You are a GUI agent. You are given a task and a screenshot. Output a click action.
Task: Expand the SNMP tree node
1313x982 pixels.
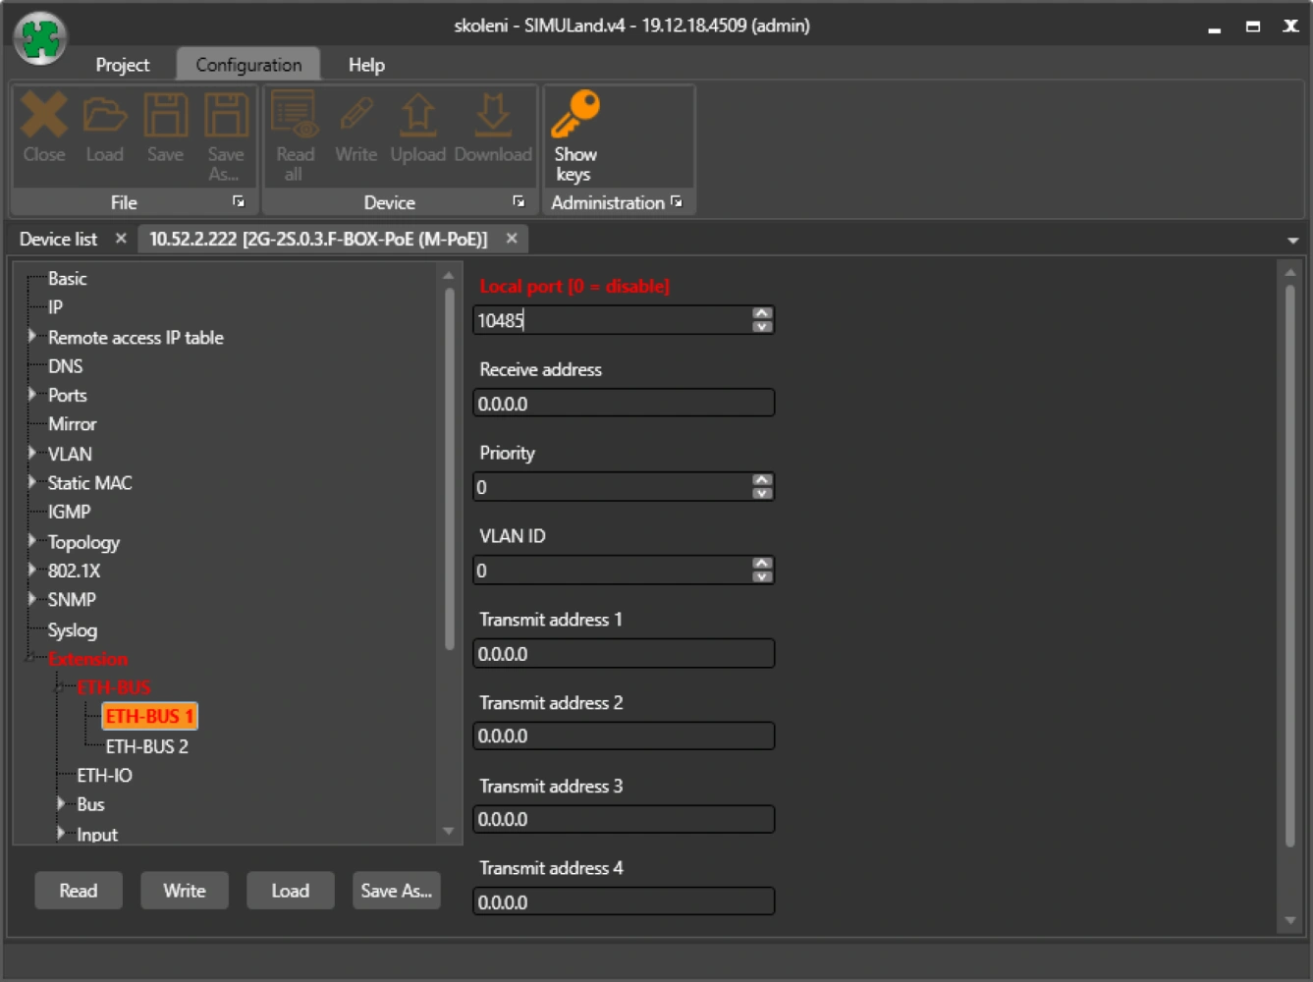coord(32,599)
